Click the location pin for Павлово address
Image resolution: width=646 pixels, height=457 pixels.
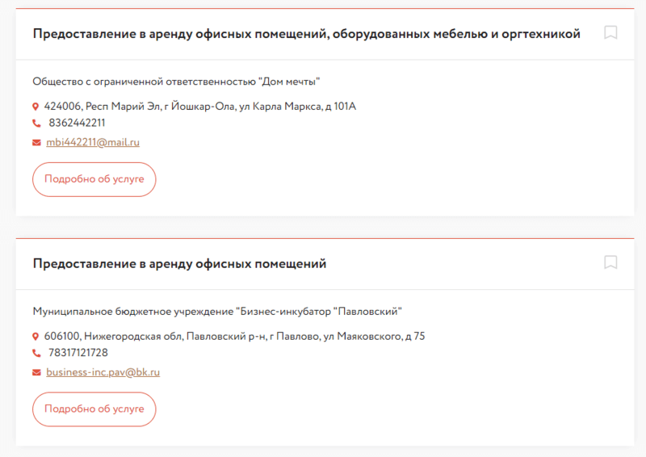click(x=36, y=337)
